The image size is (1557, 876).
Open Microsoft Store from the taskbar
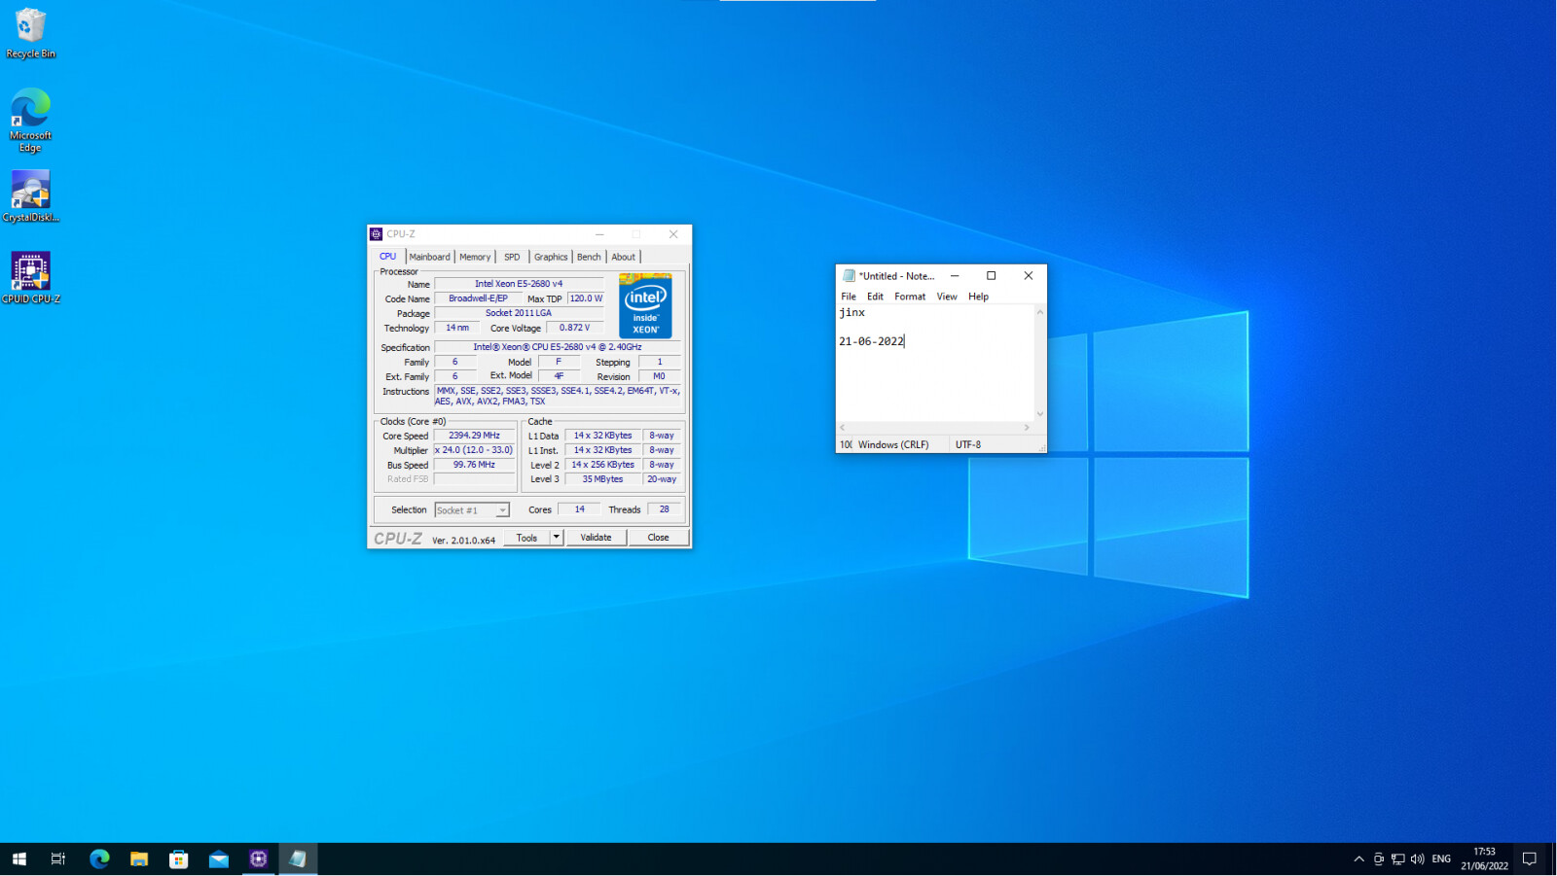(x=179, y=858)
